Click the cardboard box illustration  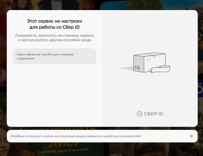[145, 63]
